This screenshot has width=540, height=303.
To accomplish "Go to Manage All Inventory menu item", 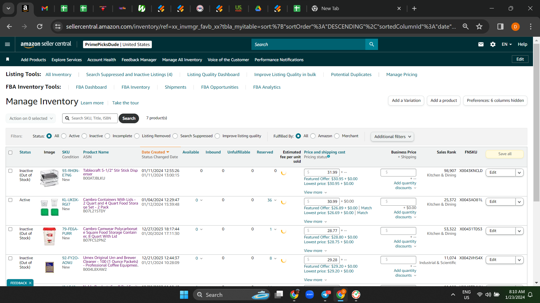I will pyautogui.click(x=182, y=60).
